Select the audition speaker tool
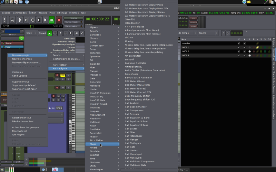This screenshot has height=172, width=276. click(x=76, y=33)
